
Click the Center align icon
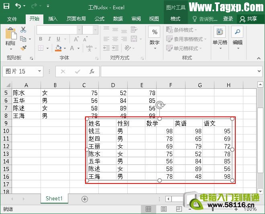coord(115,39)
